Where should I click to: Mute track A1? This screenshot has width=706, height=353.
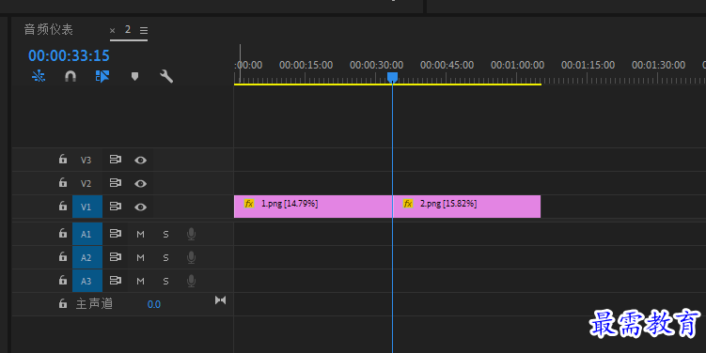tap(140, 235)
